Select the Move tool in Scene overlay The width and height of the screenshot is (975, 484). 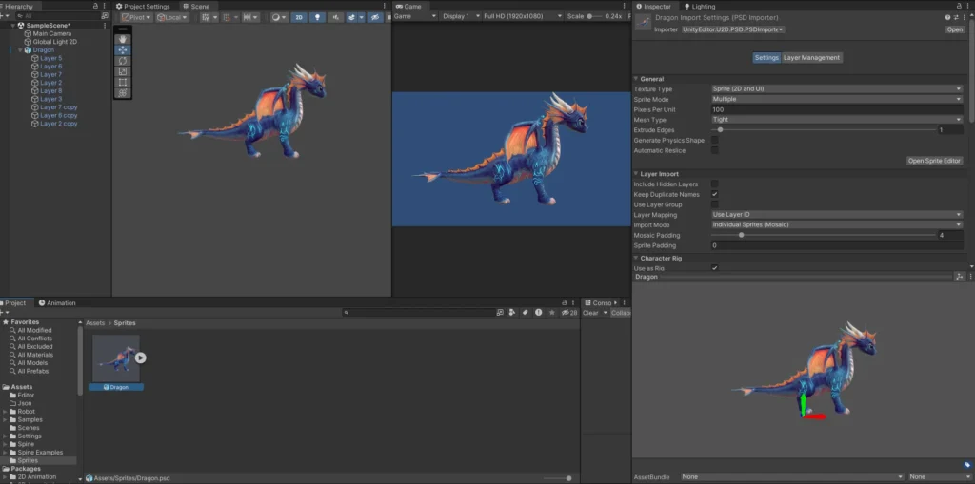pyautogui.click(x=123, y=49)
